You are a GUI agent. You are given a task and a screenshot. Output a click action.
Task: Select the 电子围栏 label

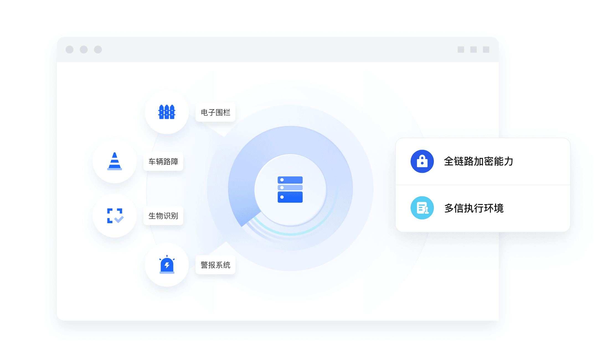coord(215,112)
